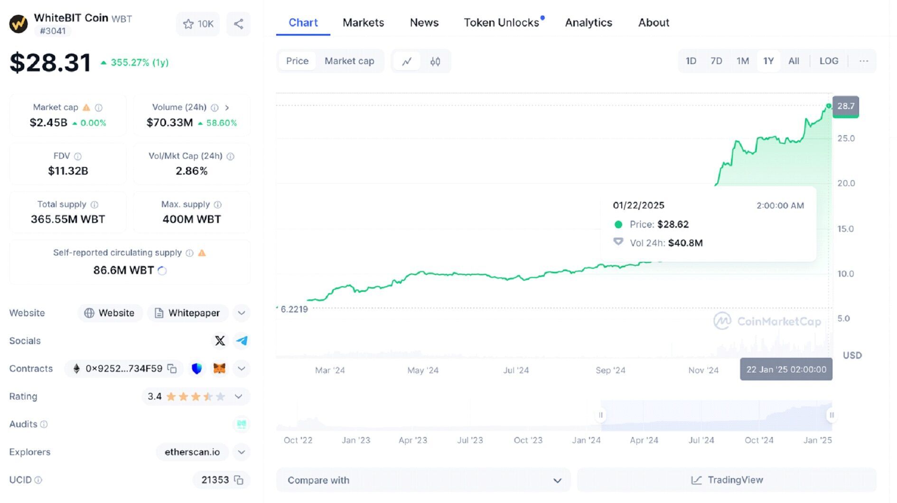Open Market cap info icon
This screenshot has height=503, width=897.
point(99,108)
